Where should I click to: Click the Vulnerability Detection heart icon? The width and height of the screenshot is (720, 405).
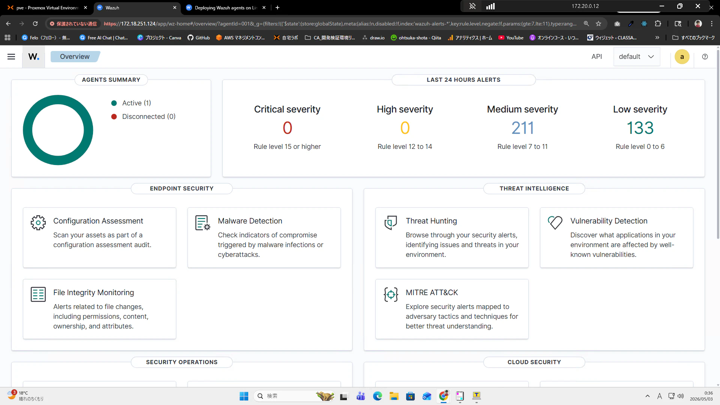click(x=555, y=223)
